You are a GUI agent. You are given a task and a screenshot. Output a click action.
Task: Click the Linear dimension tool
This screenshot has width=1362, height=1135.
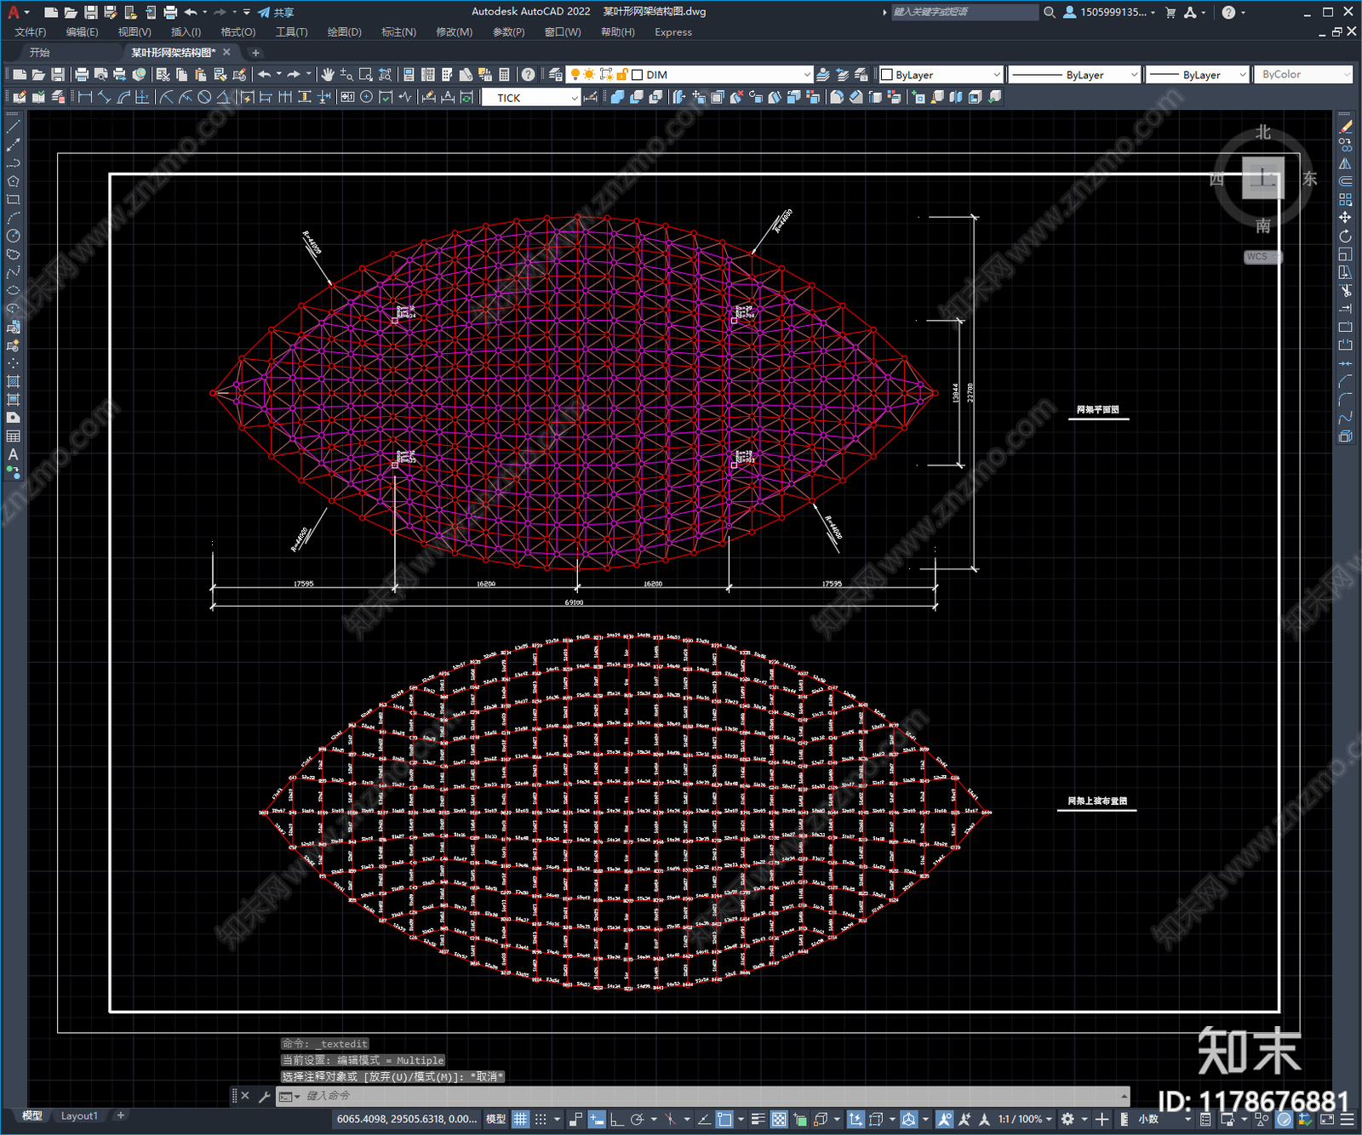click(84, 98)
